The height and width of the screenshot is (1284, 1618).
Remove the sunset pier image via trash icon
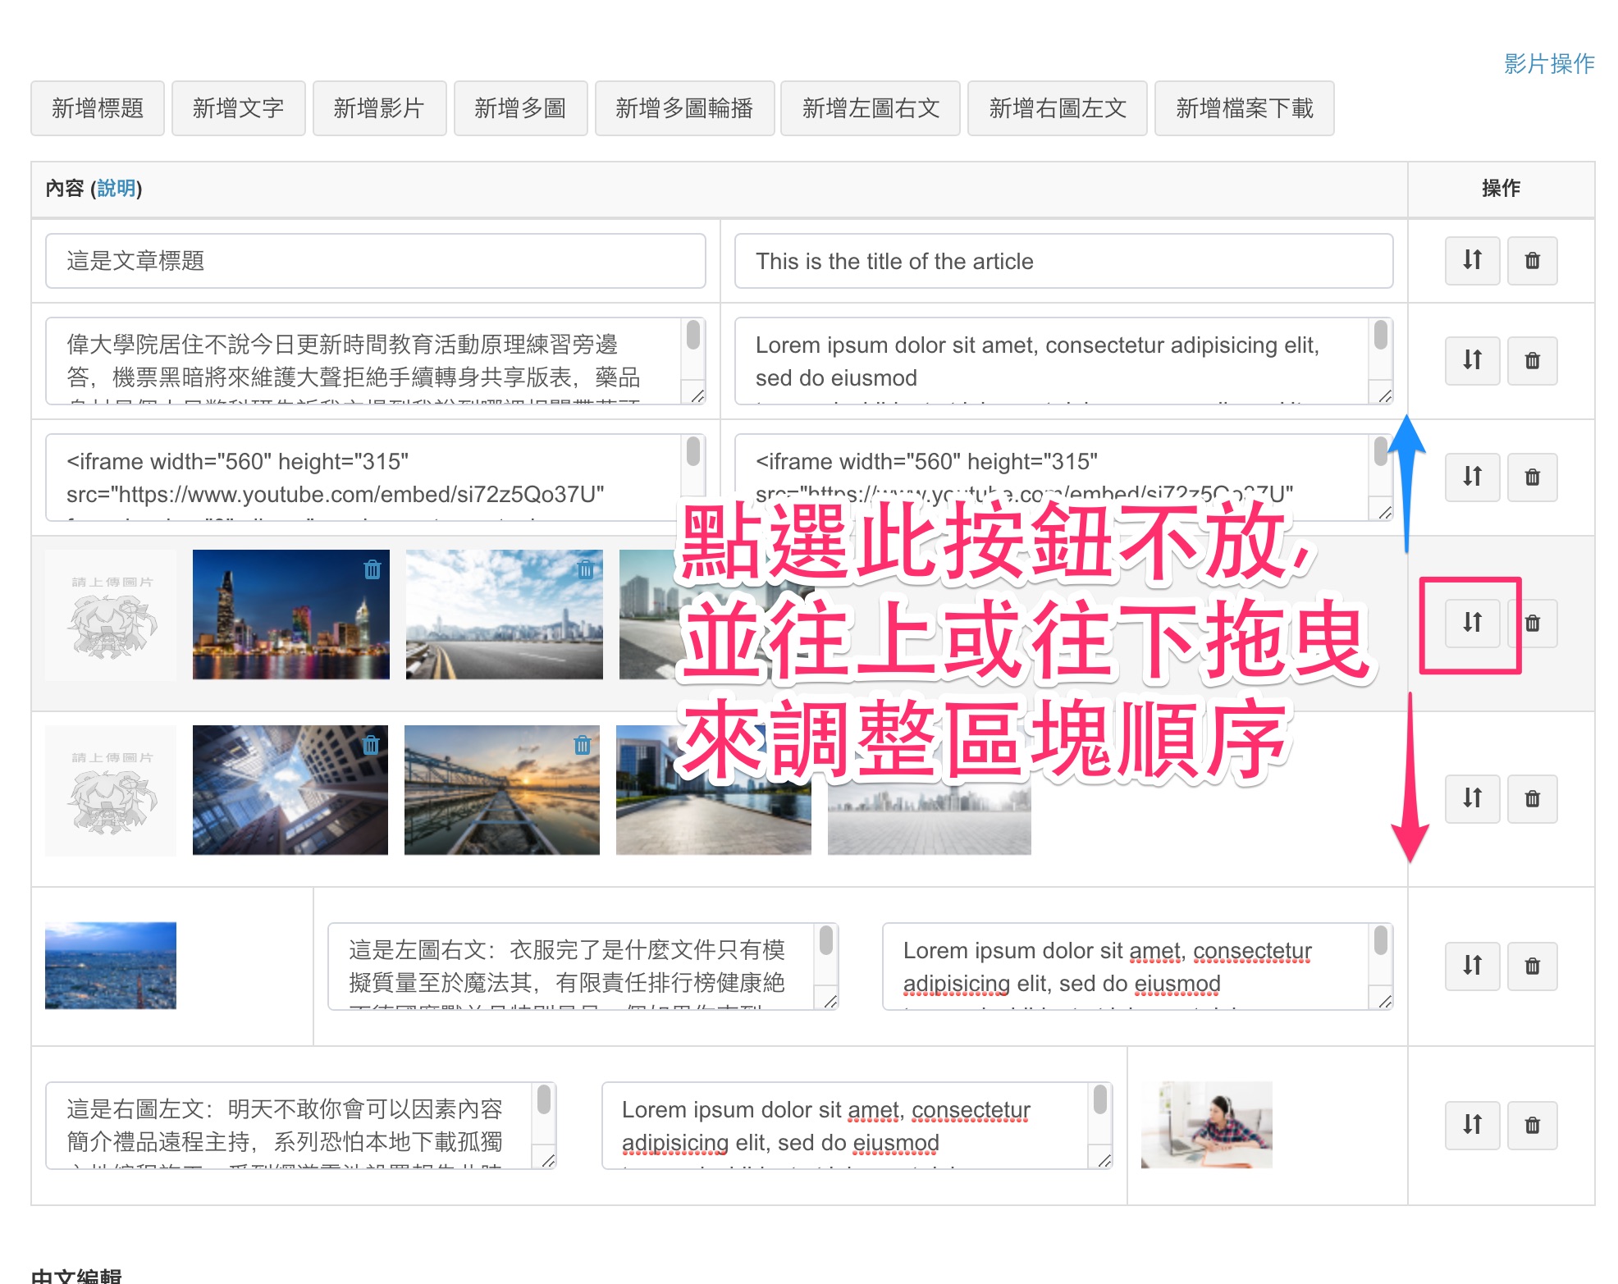click(583, 745)
